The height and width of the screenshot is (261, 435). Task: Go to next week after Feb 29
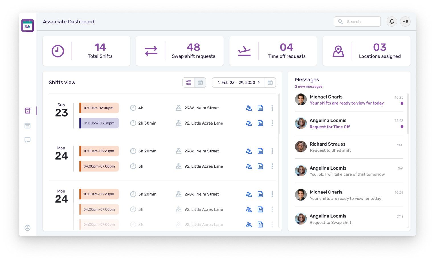(x=259, y=83)
